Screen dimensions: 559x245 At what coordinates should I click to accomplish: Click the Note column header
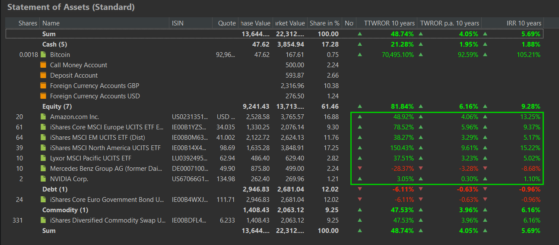coord(348,23)
